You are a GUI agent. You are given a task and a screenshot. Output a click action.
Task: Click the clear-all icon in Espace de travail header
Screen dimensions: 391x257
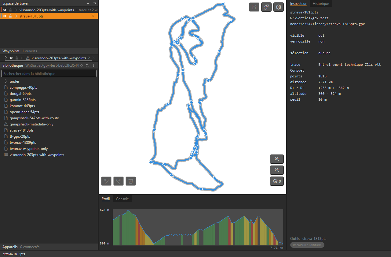tap(95, 3)
